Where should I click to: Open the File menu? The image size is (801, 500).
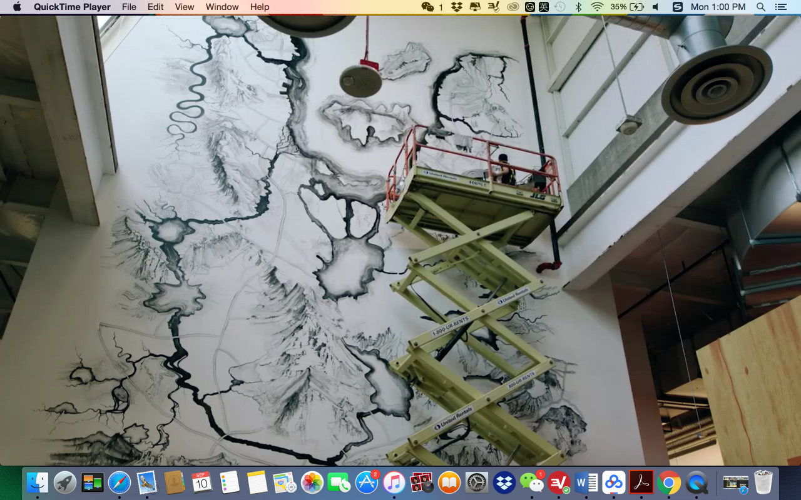pyautogui.click(x=129, y=7)
